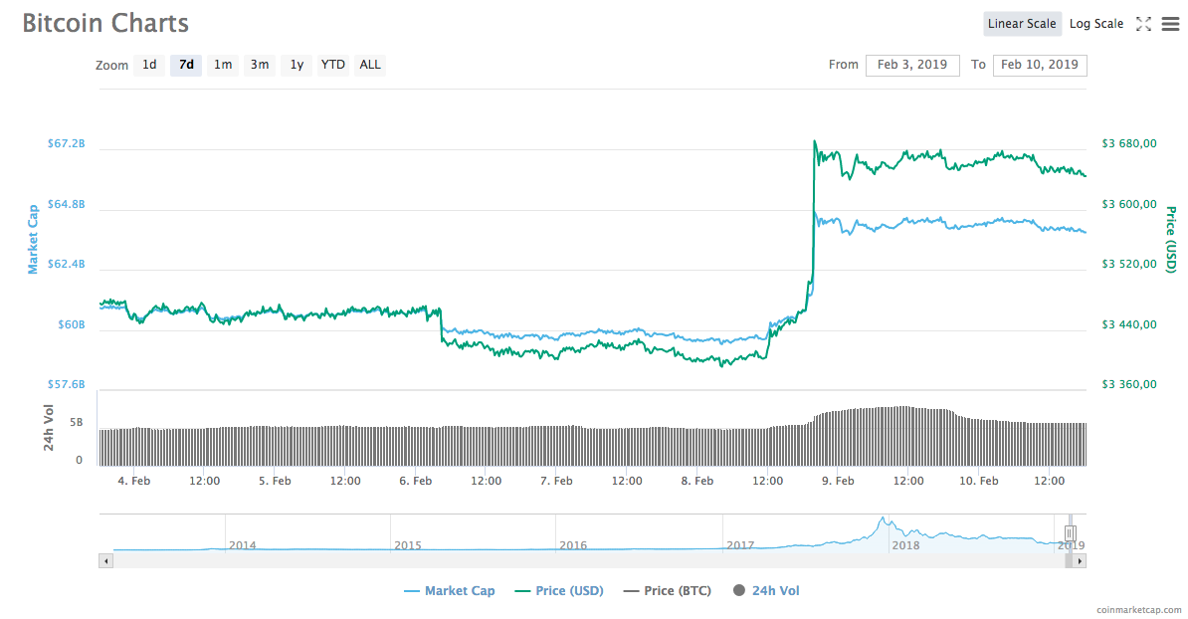Click the left arrow of the timeline scrollbar
Image resolution: width=1188 pixels, height=619 pixels.
[105, 560]
